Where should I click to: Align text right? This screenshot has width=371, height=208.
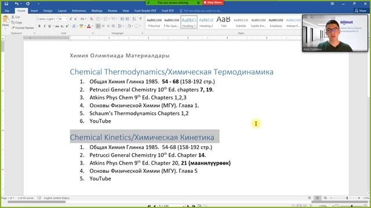coord(108,26)
